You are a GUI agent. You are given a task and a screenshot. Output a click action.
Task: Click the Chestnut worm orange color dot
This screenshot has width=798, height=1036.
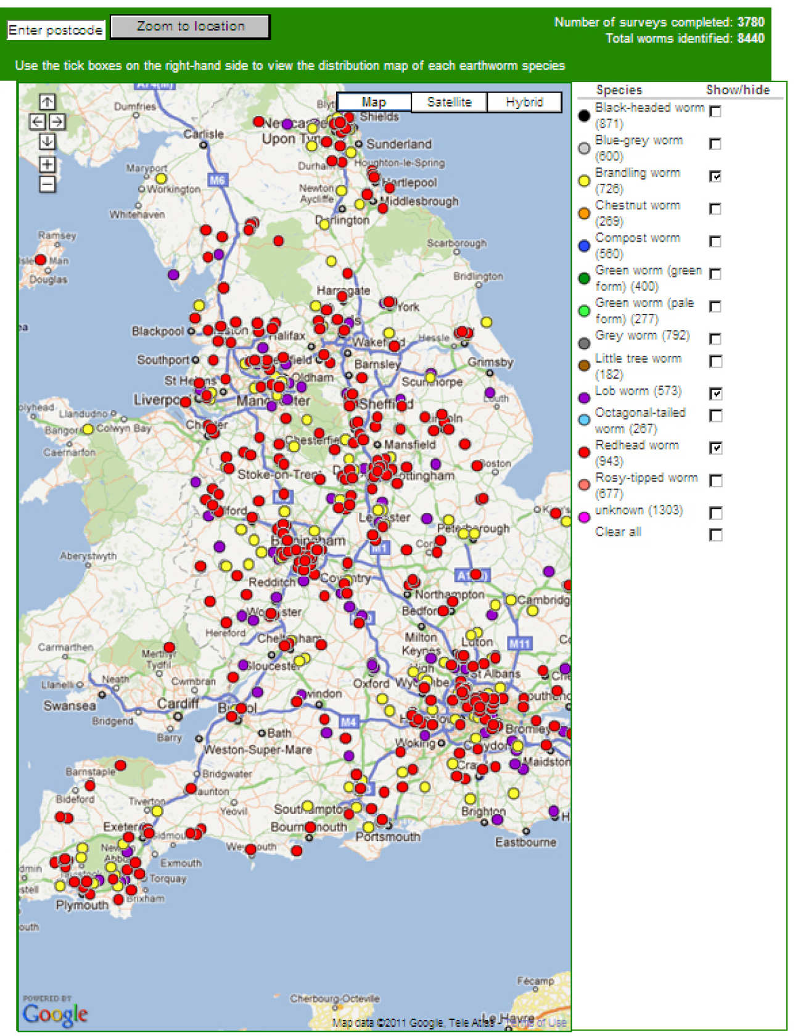click(584, 213)
